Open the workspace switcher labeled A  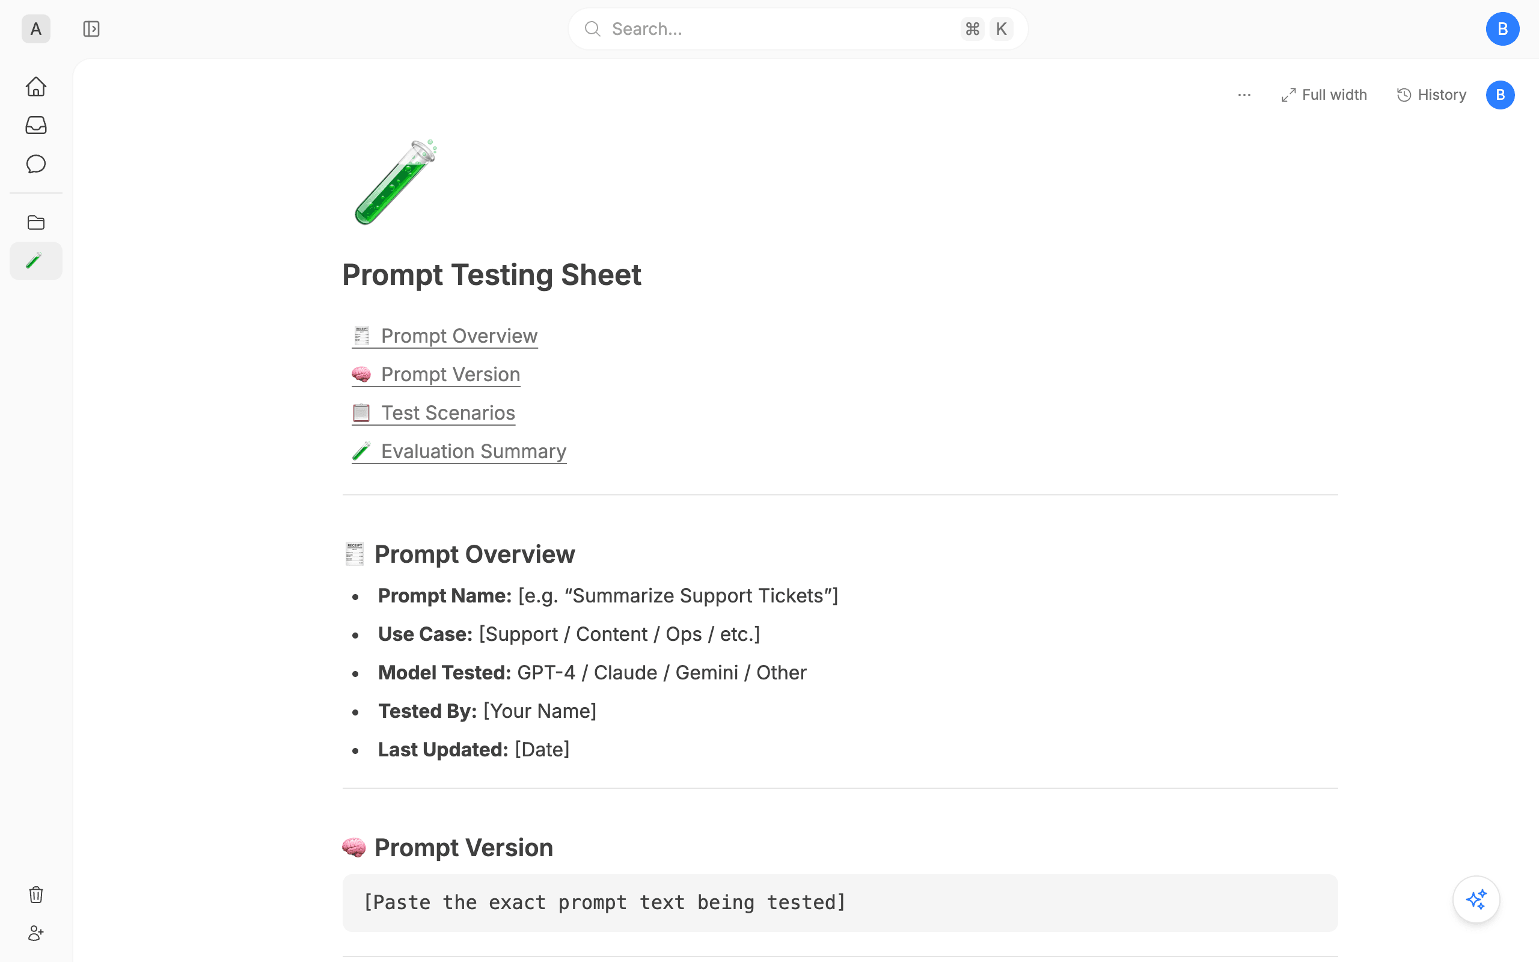35,29
